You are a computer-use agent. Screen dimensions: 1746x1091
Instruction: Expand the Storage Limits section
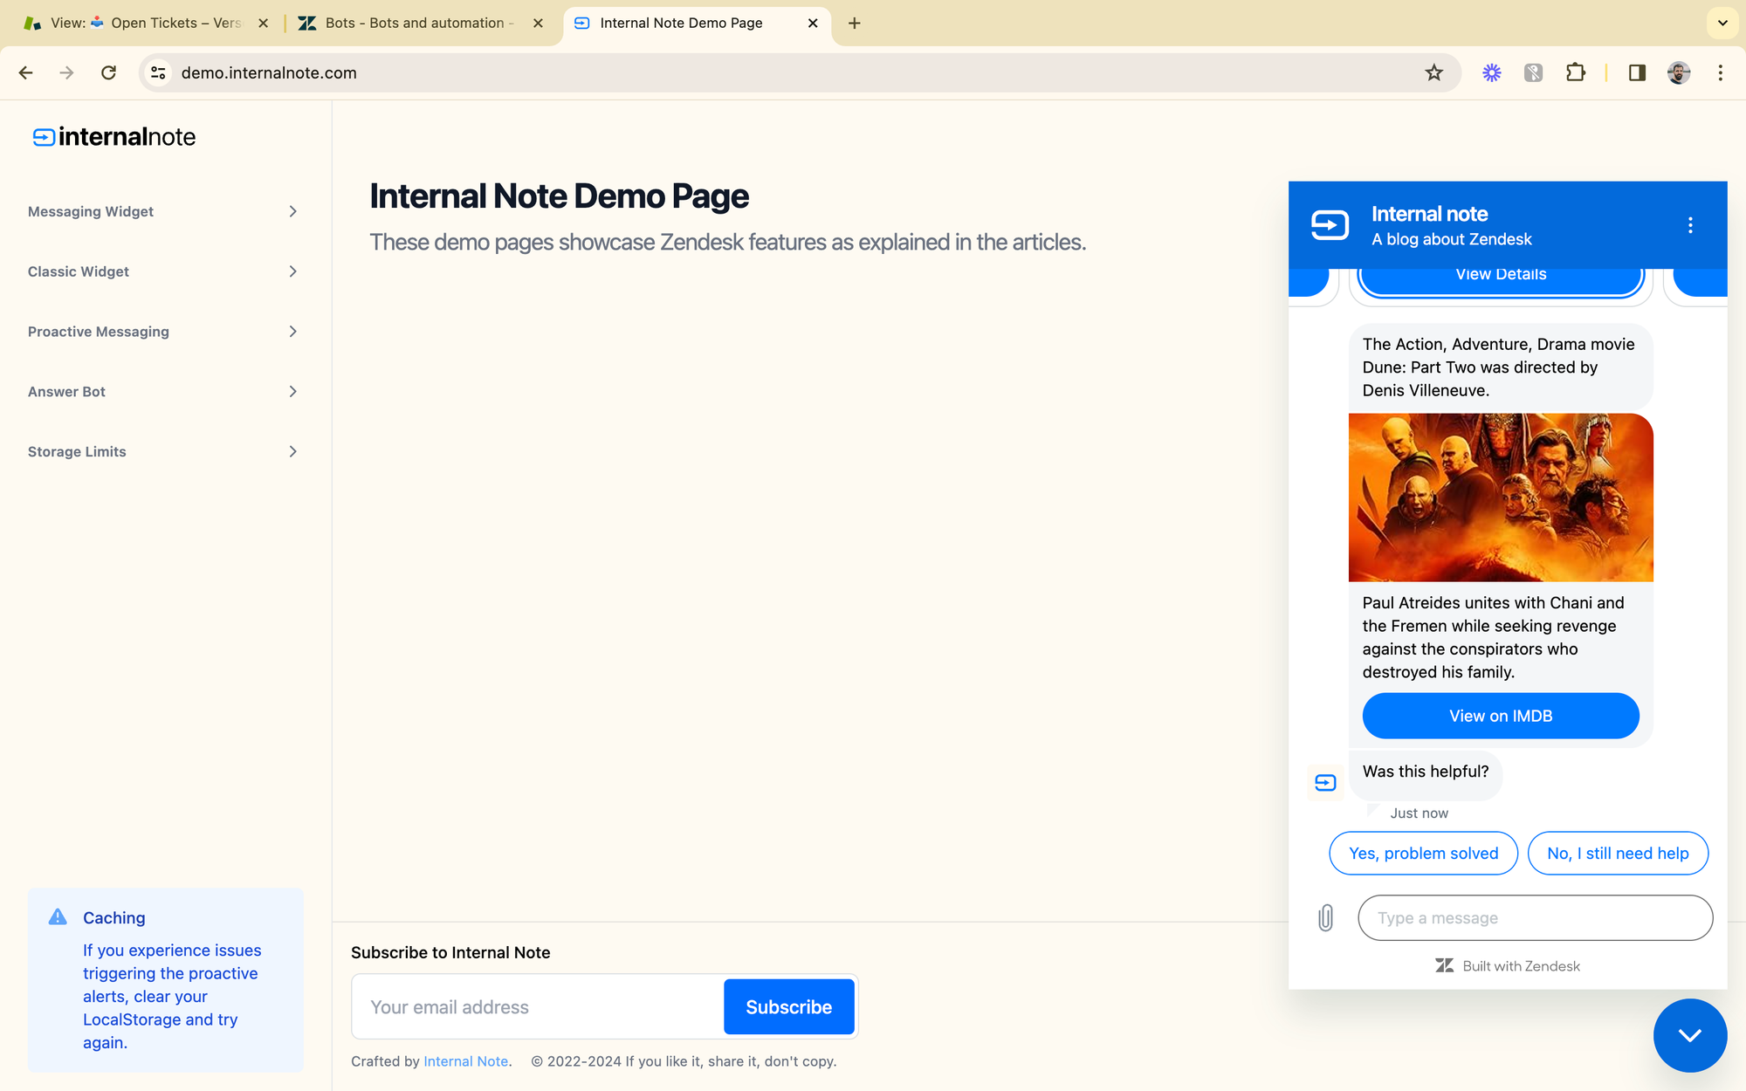tap(163, 451)
